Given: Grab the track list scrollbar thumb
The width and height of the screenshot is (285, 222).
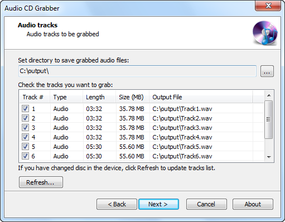Looking at the screenshot, I should tap(269, 119).
